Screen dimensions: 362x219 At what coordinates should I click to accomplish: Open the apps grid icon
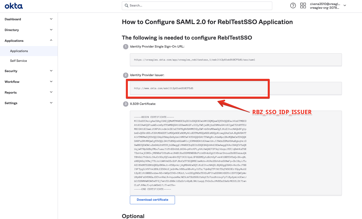303,6
